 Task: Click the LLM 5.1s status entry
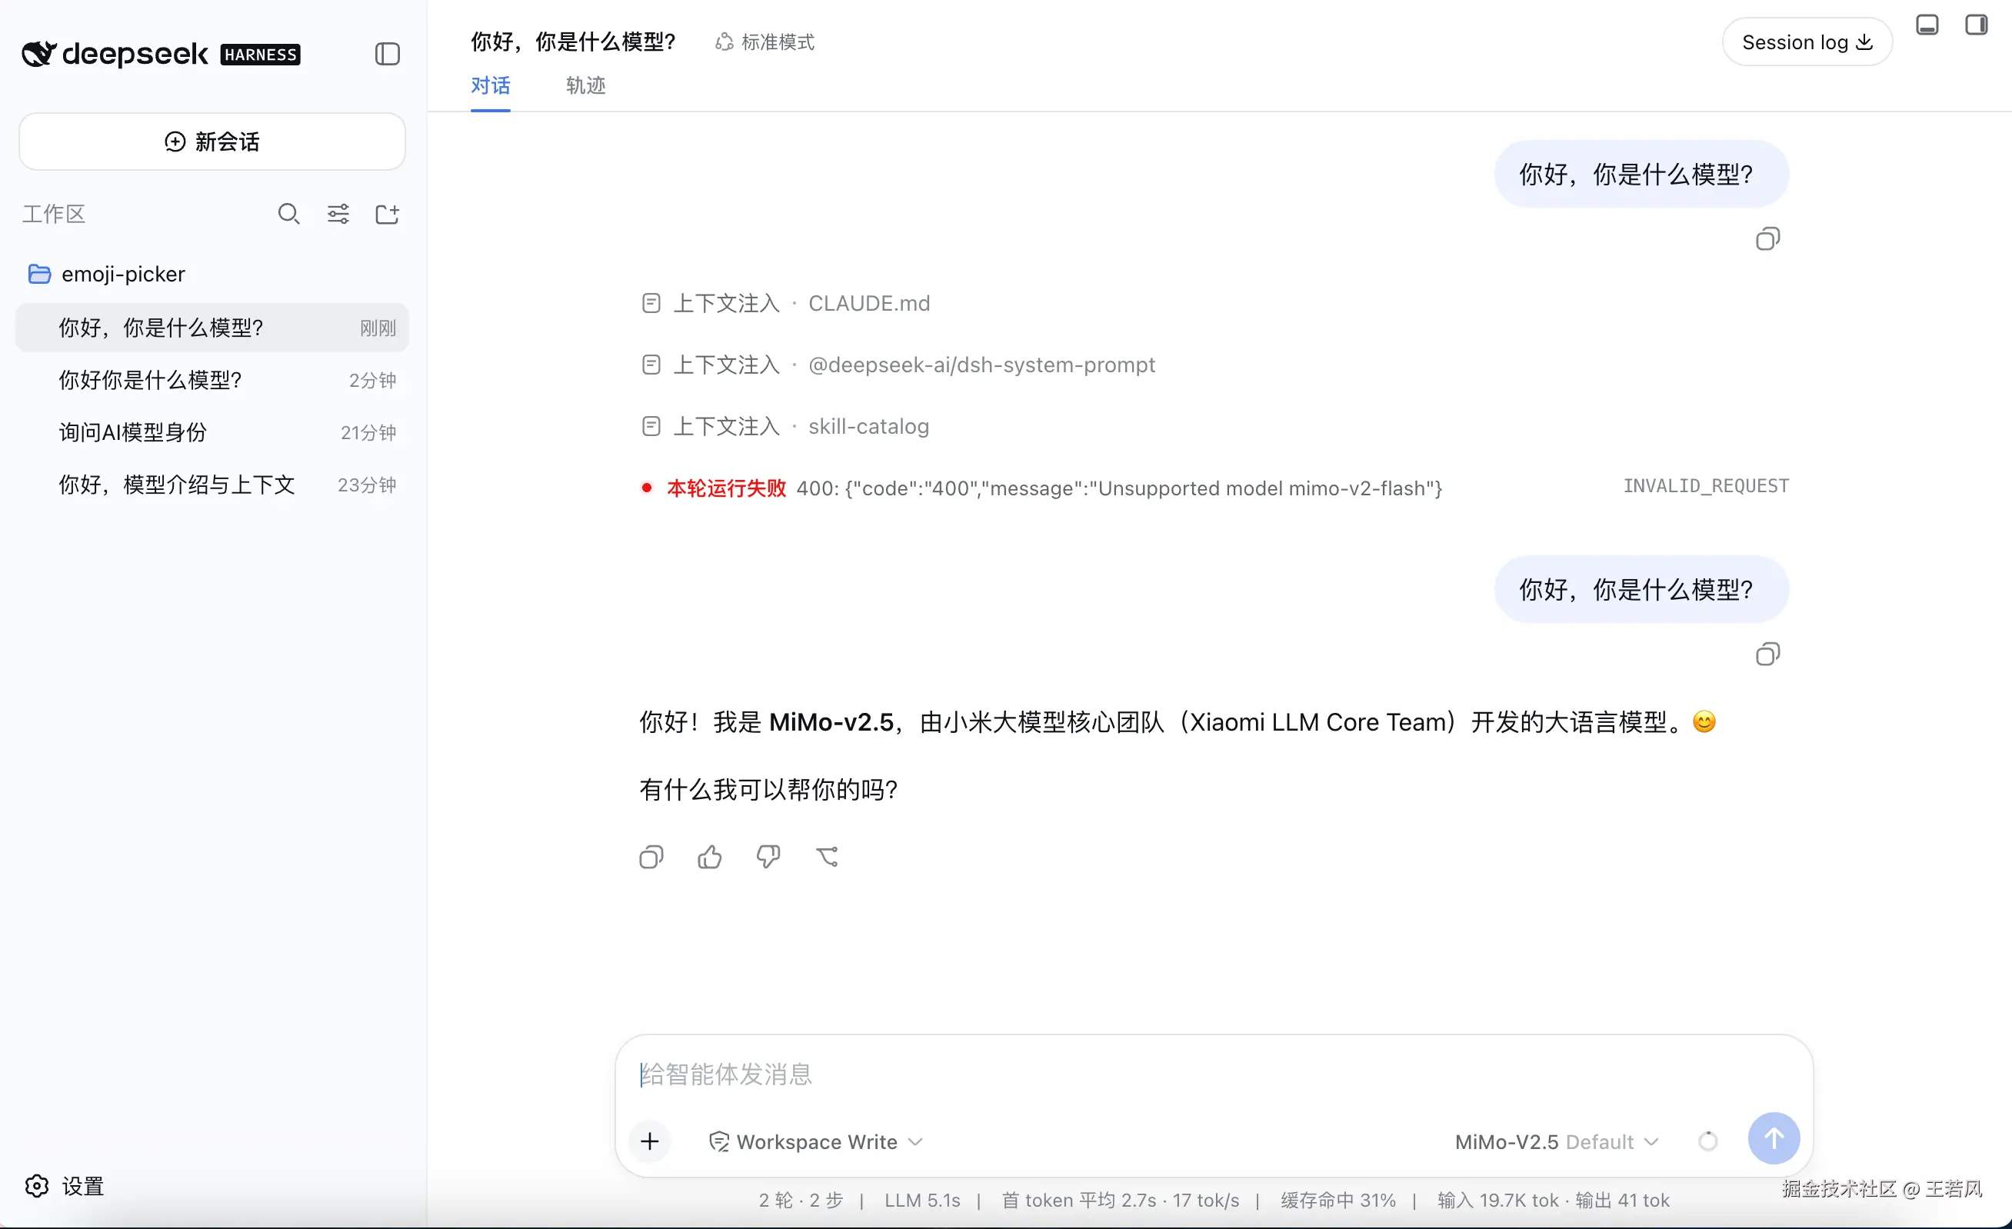tap(923, 1201)
